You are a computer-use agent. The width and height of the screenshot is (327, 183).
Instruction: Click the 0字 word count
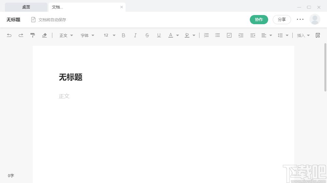11,176
